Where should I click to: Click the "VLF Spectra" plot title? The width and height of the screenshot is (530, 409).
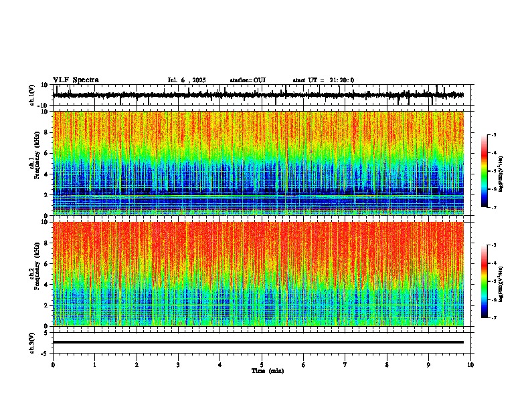click(x=76, y=80)
